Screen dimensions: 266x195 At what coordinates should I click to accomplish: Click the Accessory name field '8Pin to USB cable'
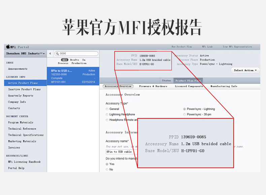pos(121,152)
